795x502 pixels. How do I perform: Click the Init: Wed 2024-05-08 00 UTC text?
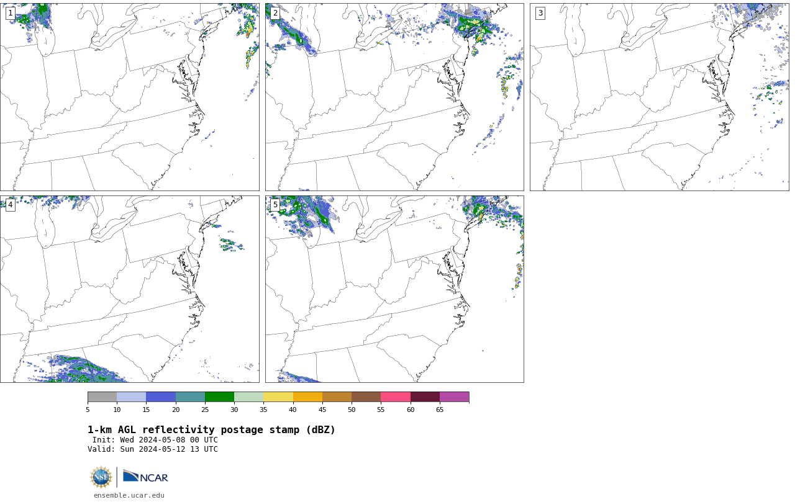click(155, 440)
